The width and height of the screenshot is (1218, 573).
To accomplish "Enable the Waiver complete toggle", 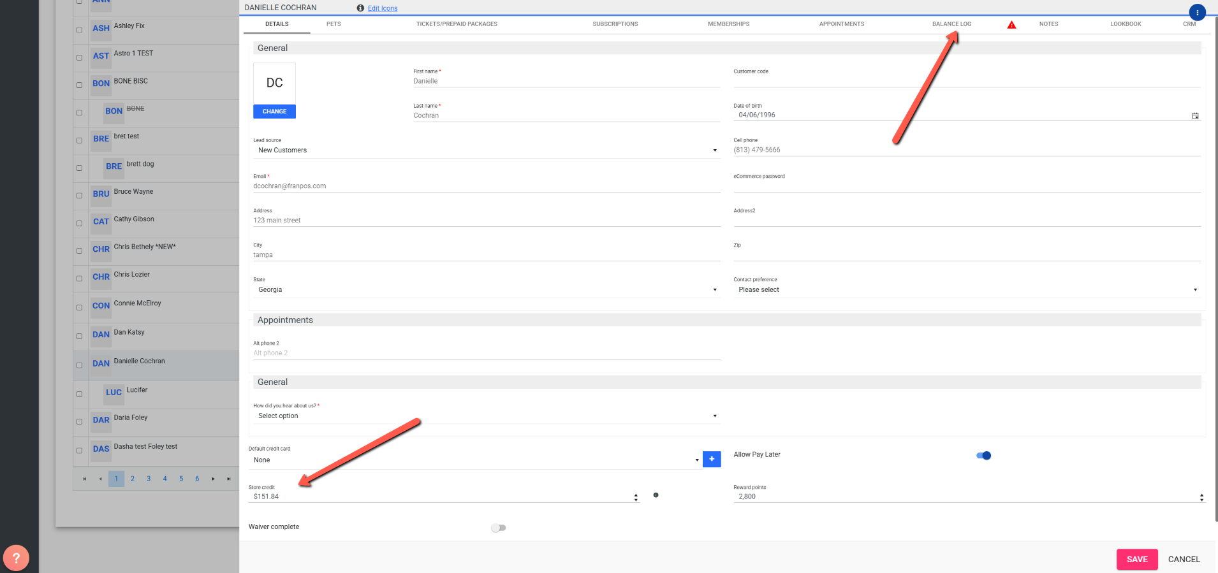I will pyautogui.click(x=499, y=528).
